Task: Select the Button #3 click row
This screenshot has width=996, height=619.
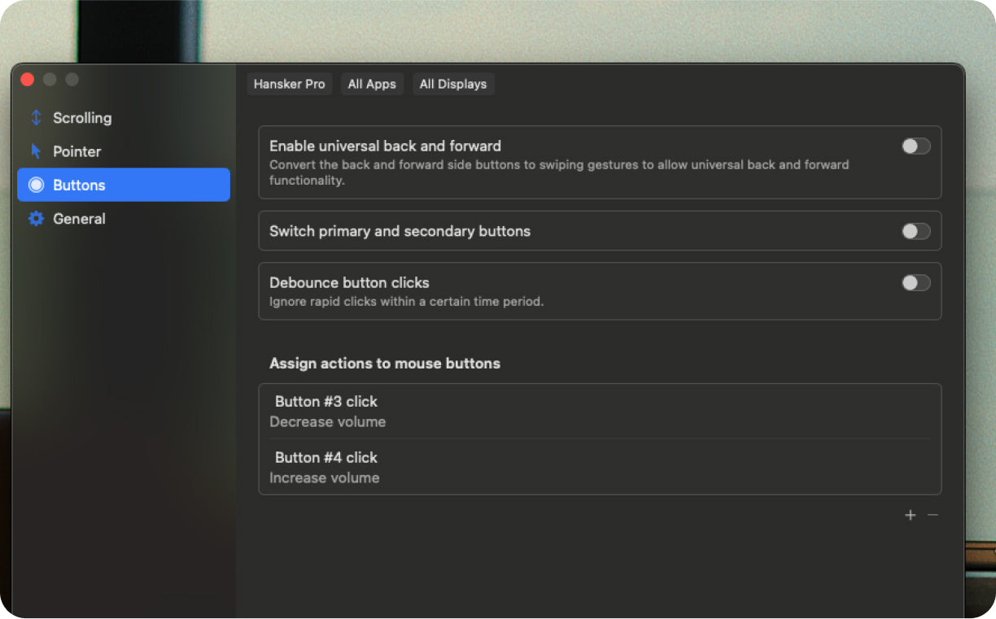Action: coord(599,412)
